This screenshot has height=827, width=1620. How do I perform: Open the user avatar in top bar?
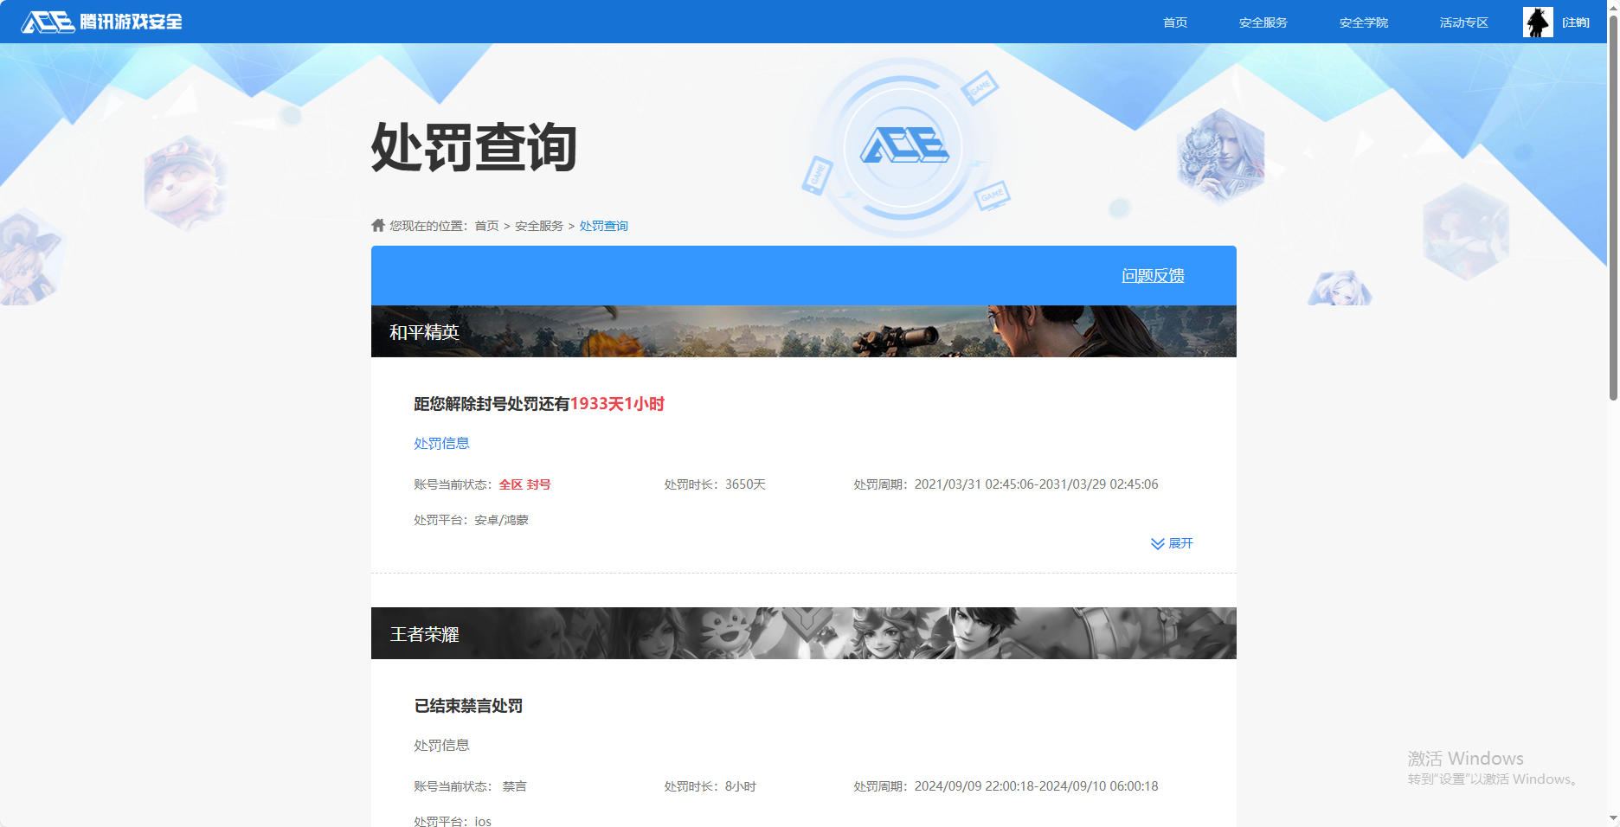[1537, 22]
